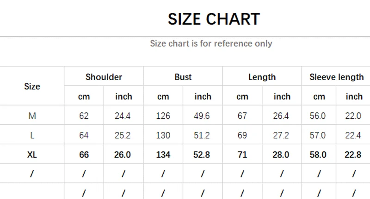This screenshot has width=370, height=199.
Task: Select the M size row label
Action: [32, 116]
